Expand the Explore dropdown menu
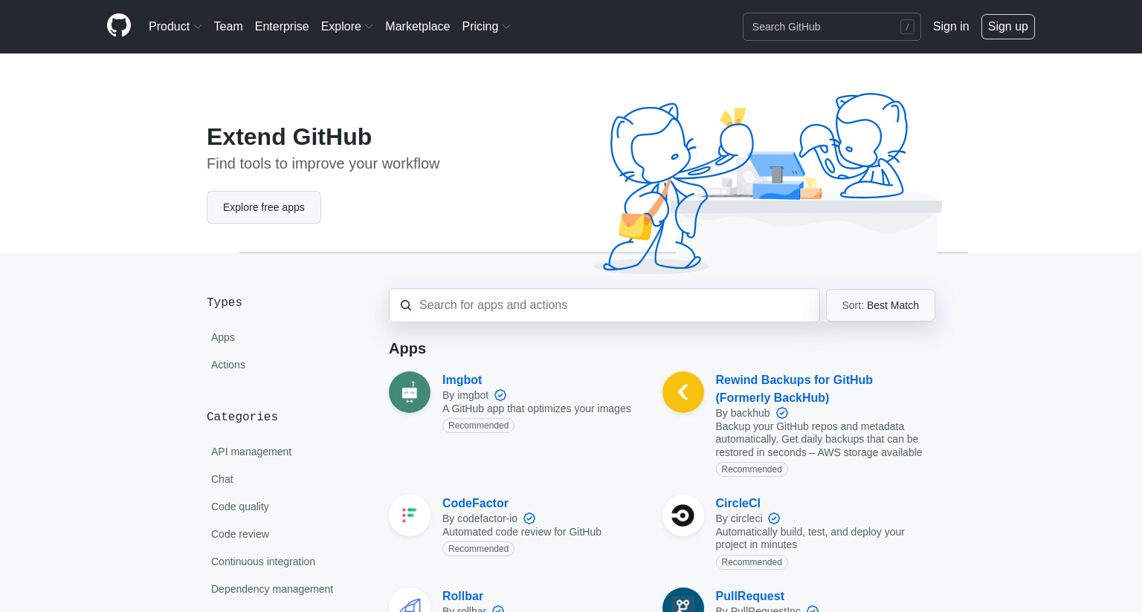The height and width of the screenshot is (612, 1142). coord(346,26)
